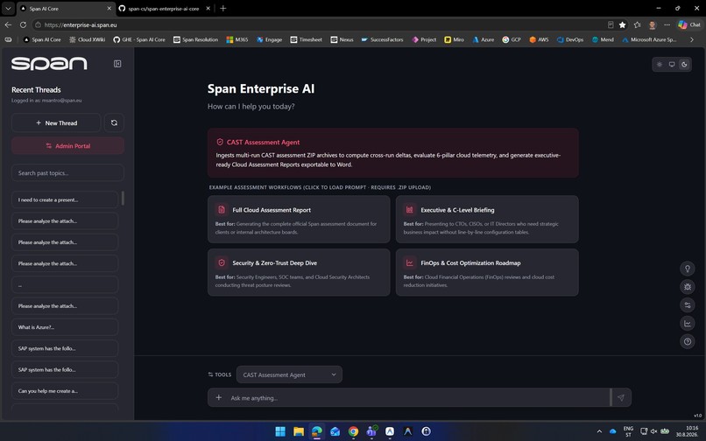The image size is (706, 441).
Task: Select system theme monitor icon
Action: (672, 65)
